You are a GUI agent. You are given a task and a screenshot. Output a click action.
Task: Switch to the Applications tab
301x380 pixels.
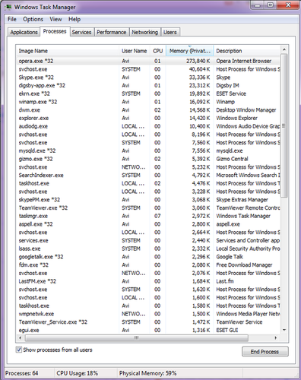(x=24, y=32)
